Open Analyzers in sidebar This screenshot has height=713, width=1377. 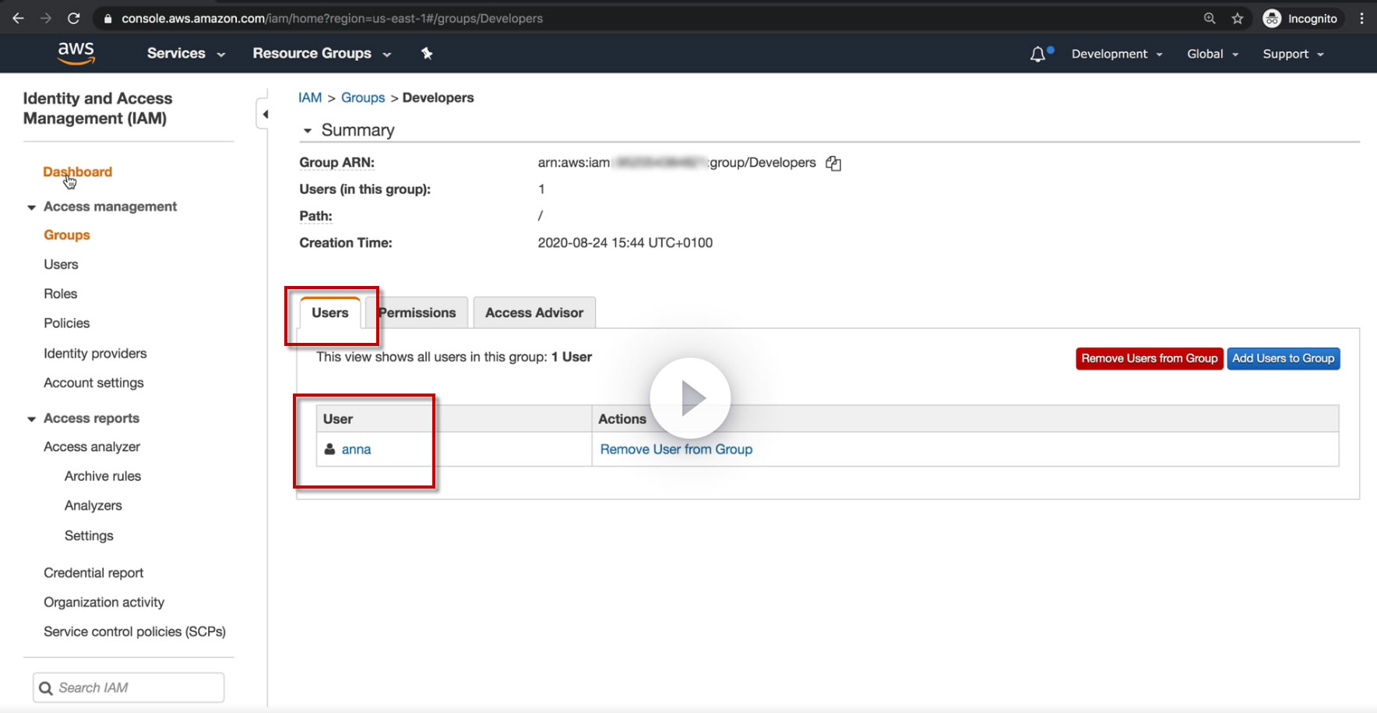pyautogui.click(x=93, y=506)
